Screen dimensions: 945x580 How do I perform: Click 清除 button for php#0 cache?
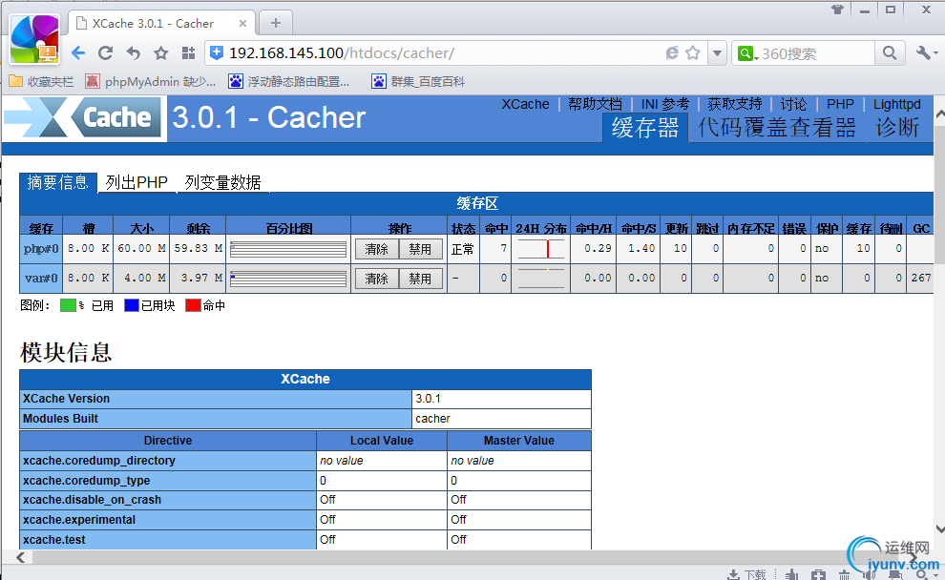(377, 249)
